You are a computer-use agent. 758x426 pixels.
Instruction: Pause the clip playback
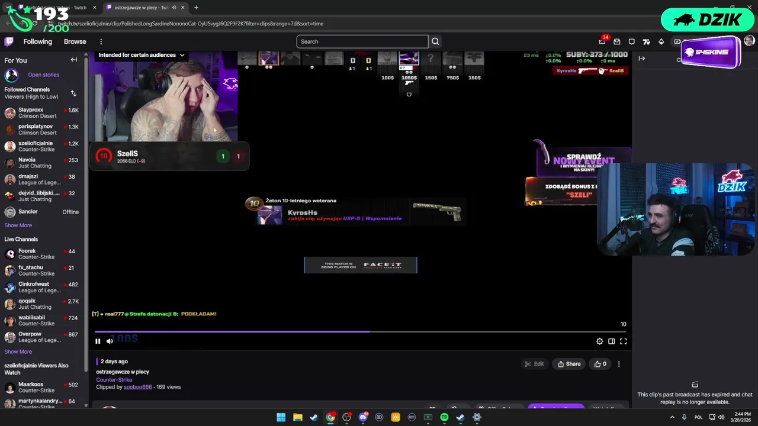(98, 341)
